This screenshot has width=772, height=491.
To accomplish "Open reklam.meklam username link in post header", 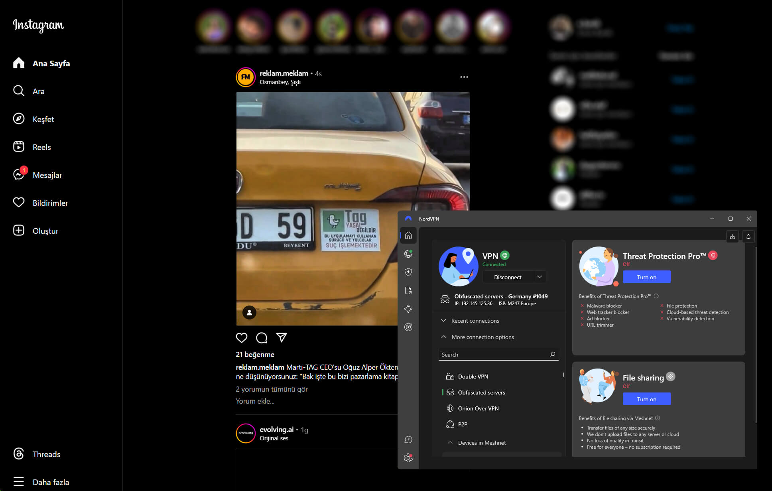I will point(284,73).
